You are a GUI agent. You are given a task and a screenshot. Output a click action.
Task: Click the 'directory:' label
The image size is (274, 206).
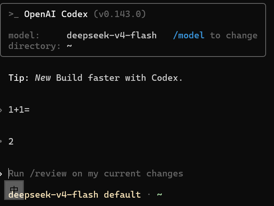click(34, 46)
